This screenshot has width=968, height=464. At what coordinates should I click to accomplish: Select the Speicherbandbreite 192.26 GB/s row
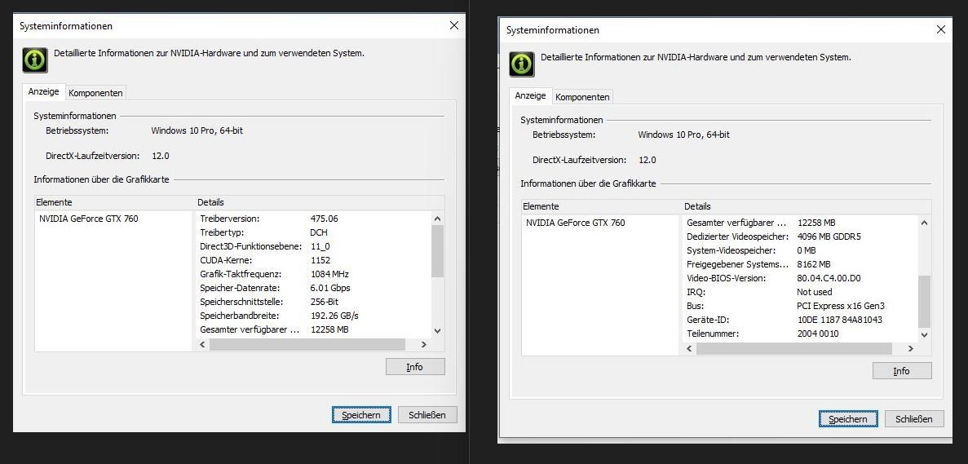click(x=314, y=316)
